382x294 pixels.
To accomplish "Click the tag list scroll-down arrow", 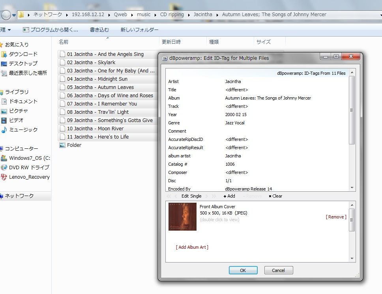I will [352, 188].
